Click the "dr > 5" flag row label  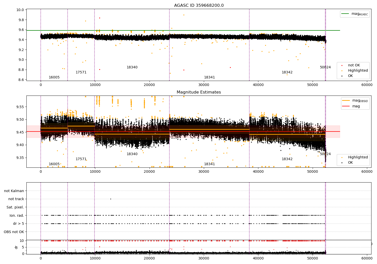point(19,224)
